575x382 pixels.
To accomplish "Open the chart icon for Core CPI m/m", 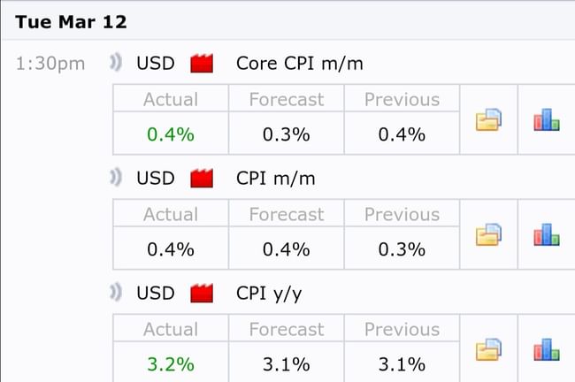I will point(546,120).
